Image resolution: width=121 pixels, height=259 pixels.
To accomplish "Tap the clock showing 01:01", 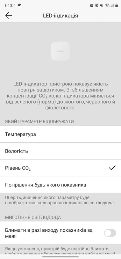I will pyautogui.click(x=10, y=5).
